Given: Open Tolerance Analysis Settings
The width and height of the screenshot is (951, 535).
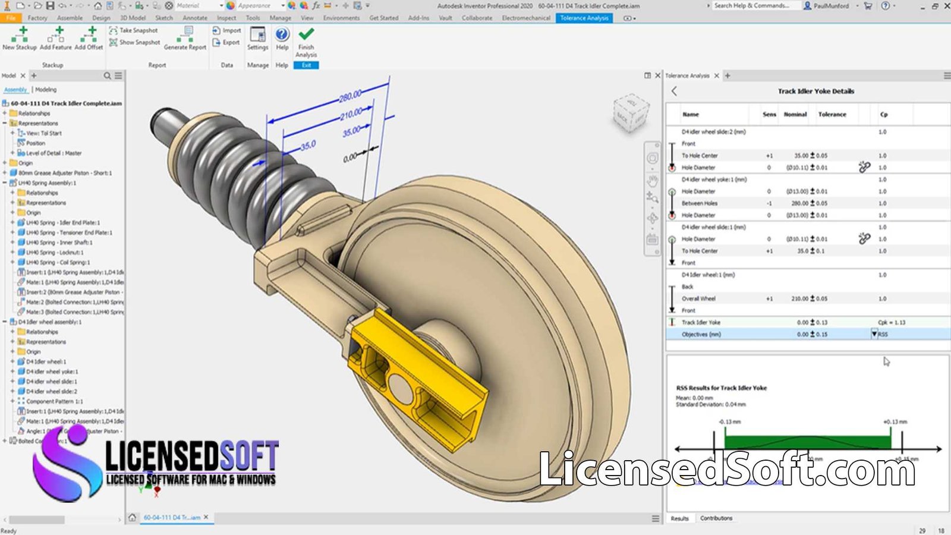Looking at the screenshot, I should pos(257,38).
